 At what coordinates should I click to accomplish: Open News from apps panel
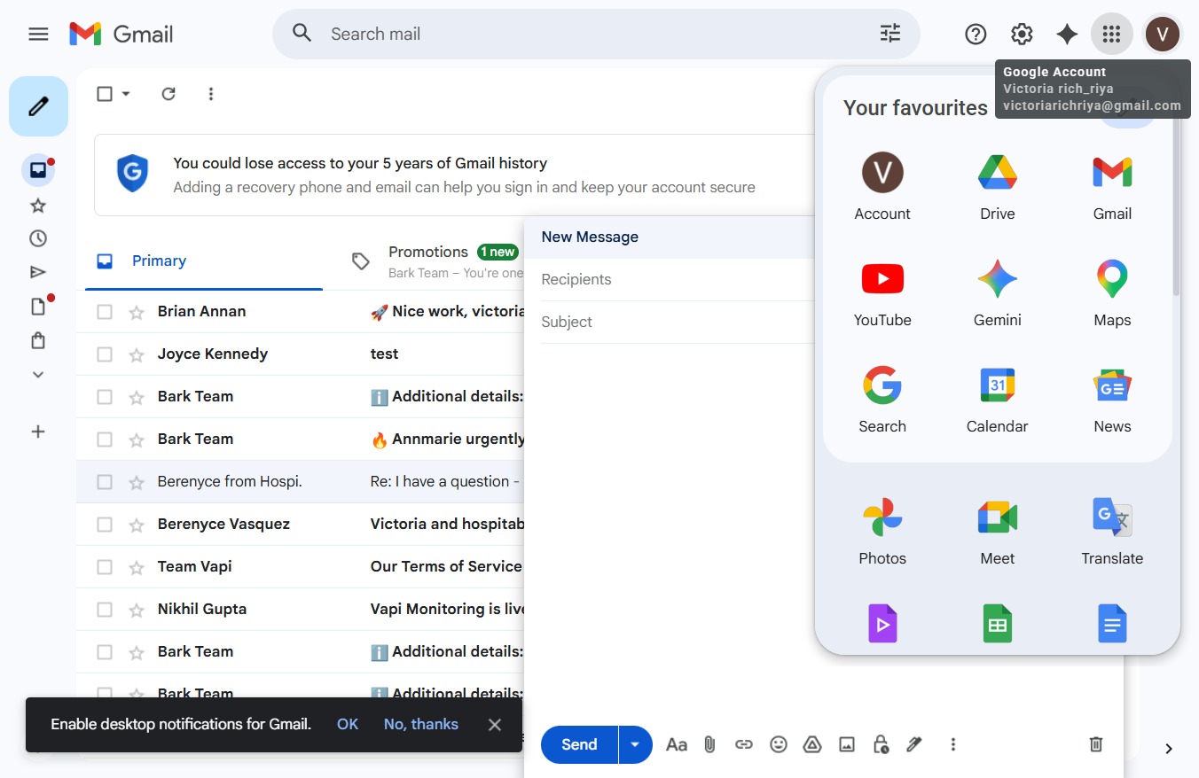pos(1112,399)
